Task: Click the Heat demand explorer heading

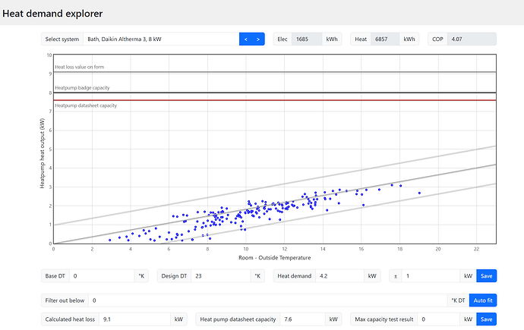Action: [53, 14]
